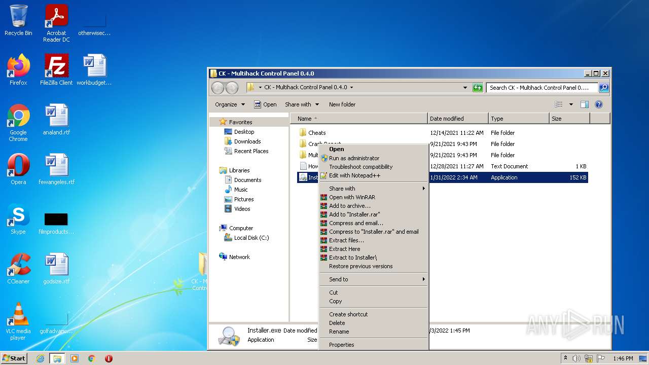Open Properties from context menu
The width and height of the screenshot is (649, 365).
pyautogui.click(x=374, y=345)
